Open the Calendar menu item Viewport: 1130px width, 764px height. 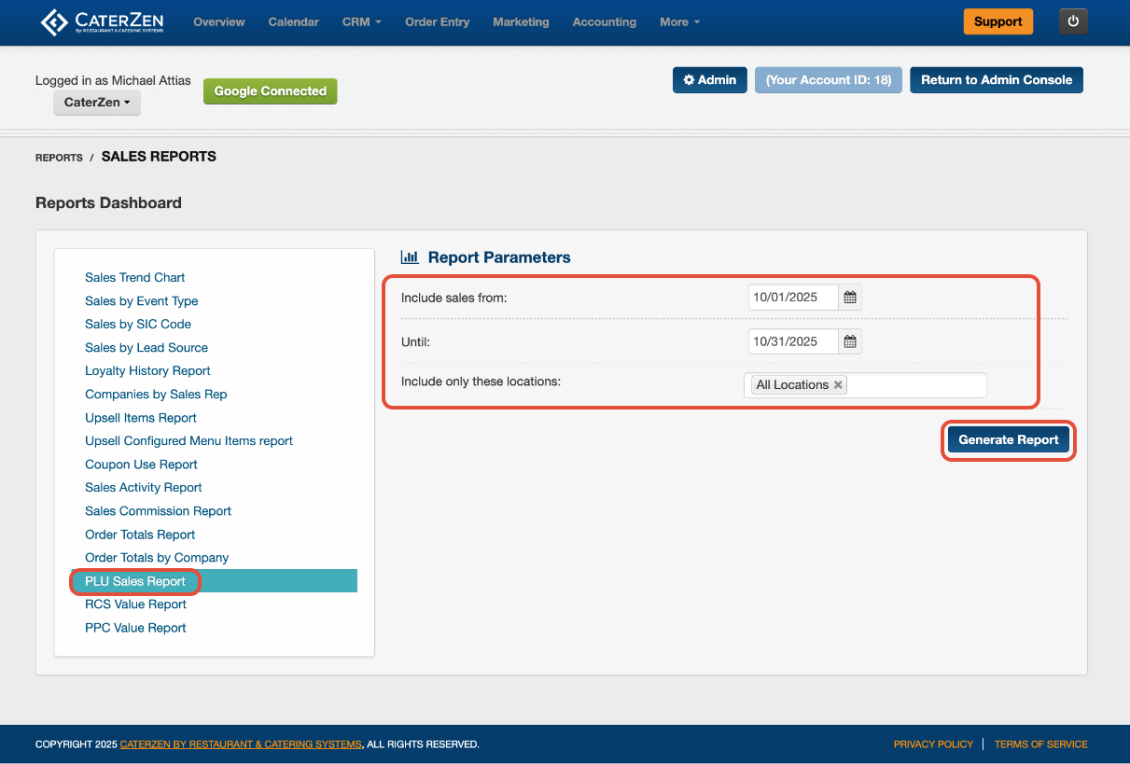293,21
